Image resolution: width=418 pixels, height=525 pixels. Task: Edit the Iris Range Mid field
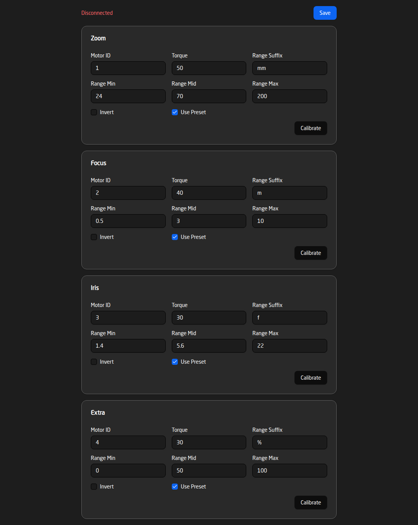(x=209, y=346)
